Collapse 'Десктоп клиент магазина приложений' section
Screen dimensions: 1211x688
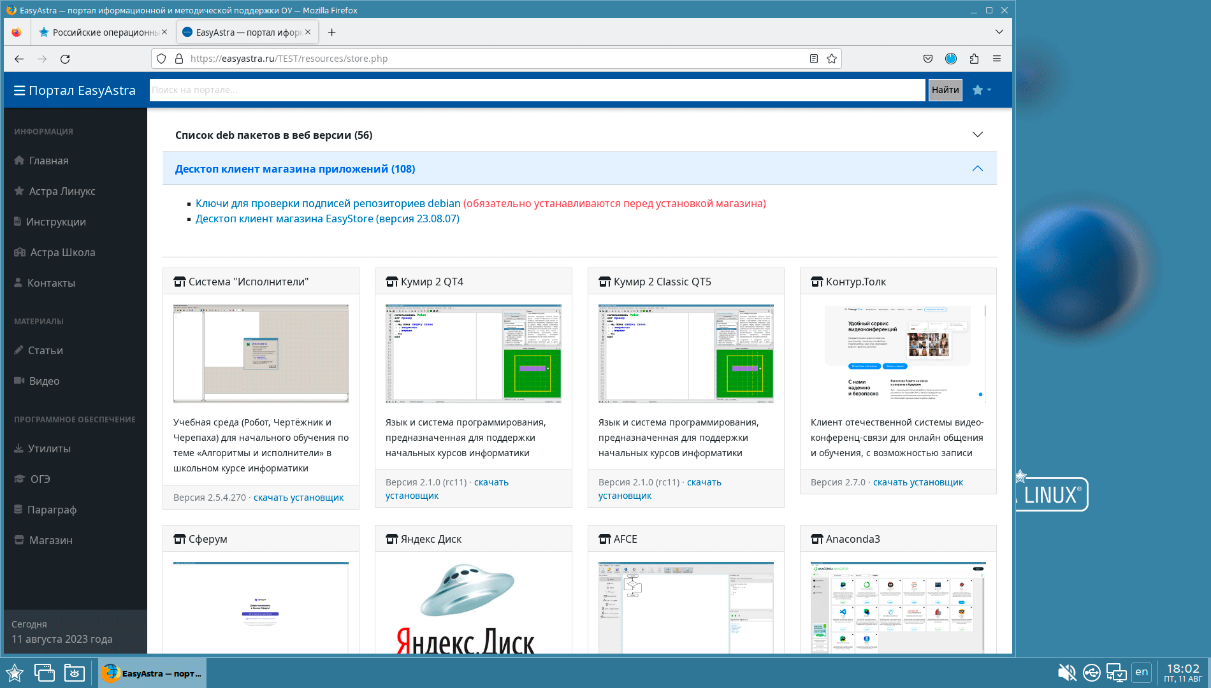[579, 169]
